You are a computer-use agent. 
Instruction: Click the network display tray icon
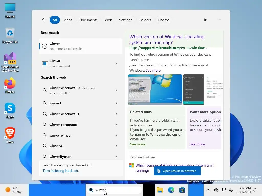[x=224, y=190]
